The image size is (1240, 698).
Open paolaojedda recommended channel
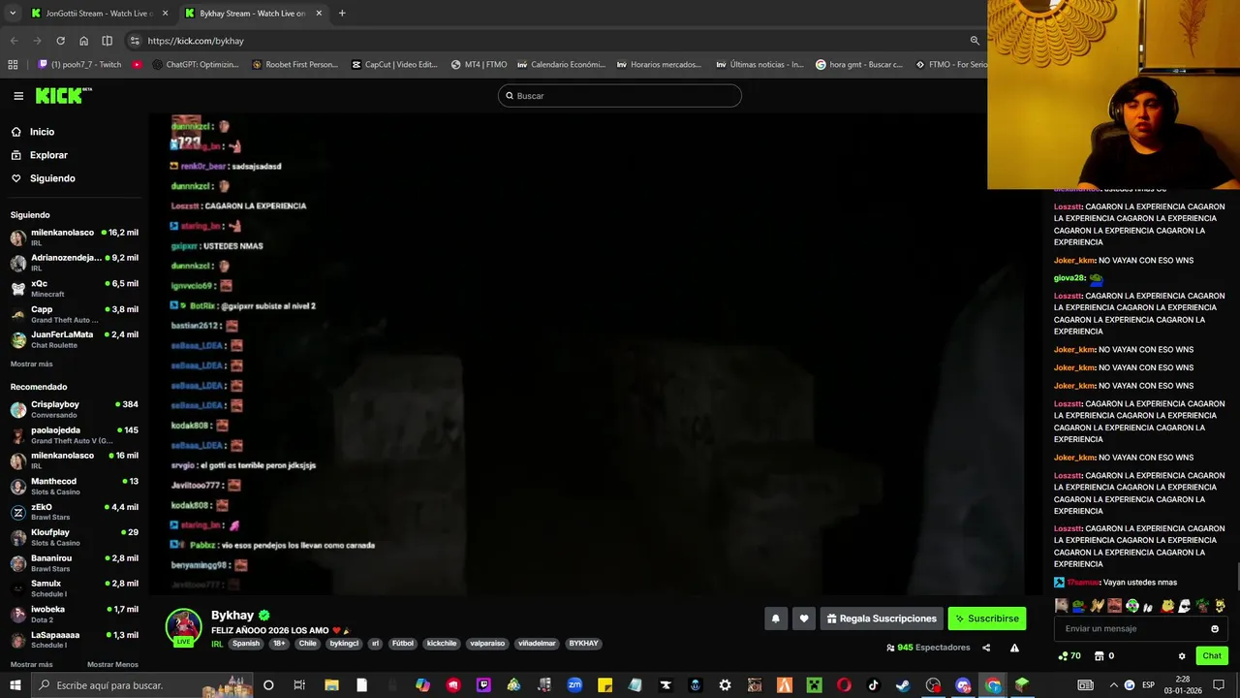tap(74, 435)
